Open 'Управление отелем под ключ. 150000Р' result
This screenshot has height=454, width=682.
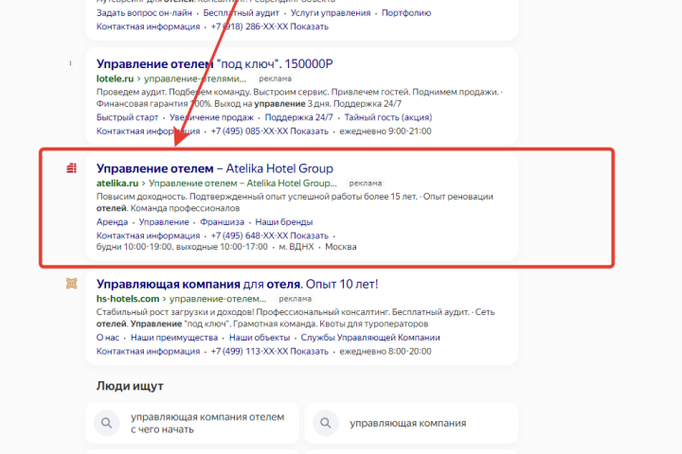[214, 64]
